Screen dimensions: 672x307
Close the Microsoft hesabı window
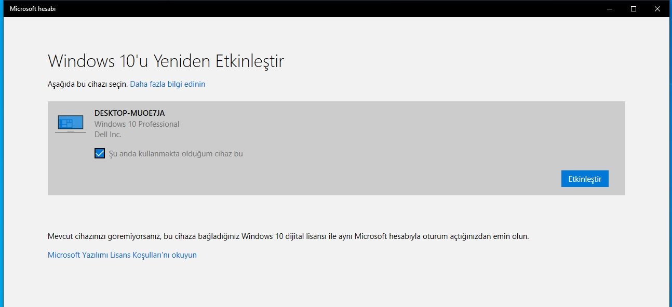657,8
